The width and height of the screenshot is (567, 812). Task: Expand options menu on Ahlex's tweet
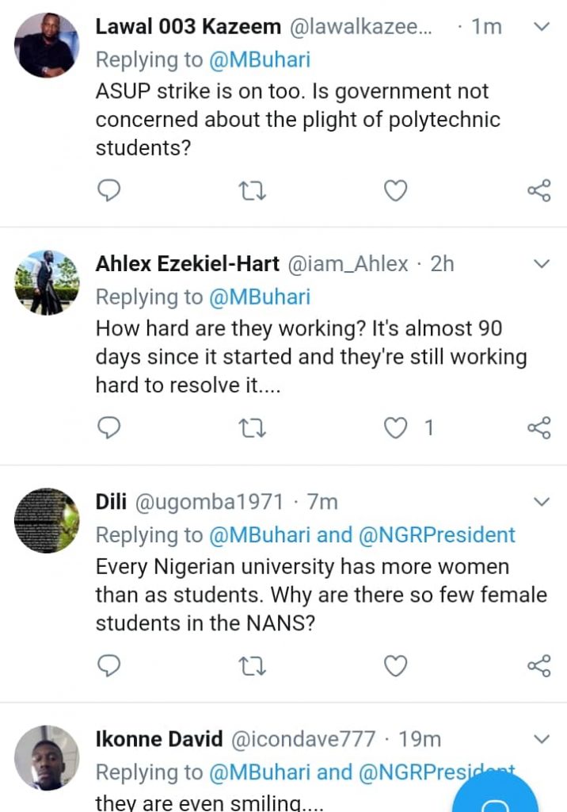(x=542, y=264)
